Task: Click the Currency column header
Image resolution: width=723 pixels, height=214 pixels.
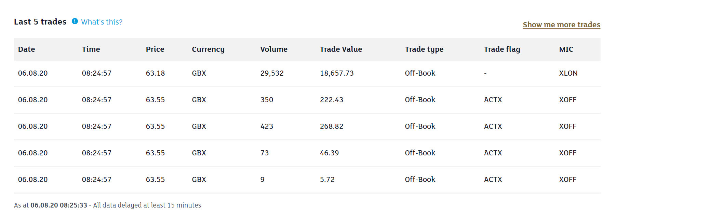Action: (x=208, y=49)
